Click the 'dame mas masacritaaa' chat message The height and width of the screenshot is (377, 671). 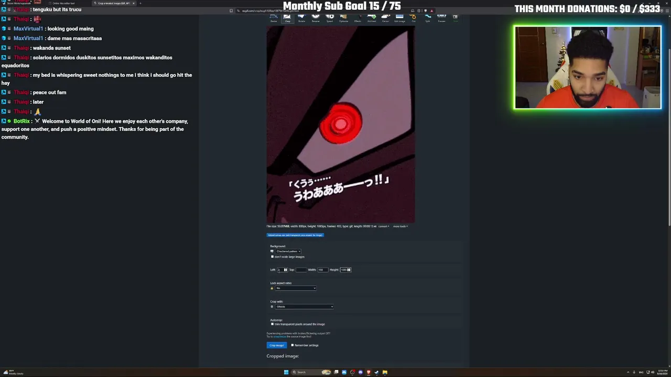coord(74,38)
